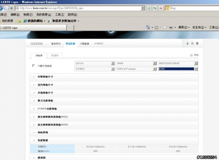The image size is (219, 160).
Task: Select the active spec table sub-tab
Action: (x=39, y=56)
